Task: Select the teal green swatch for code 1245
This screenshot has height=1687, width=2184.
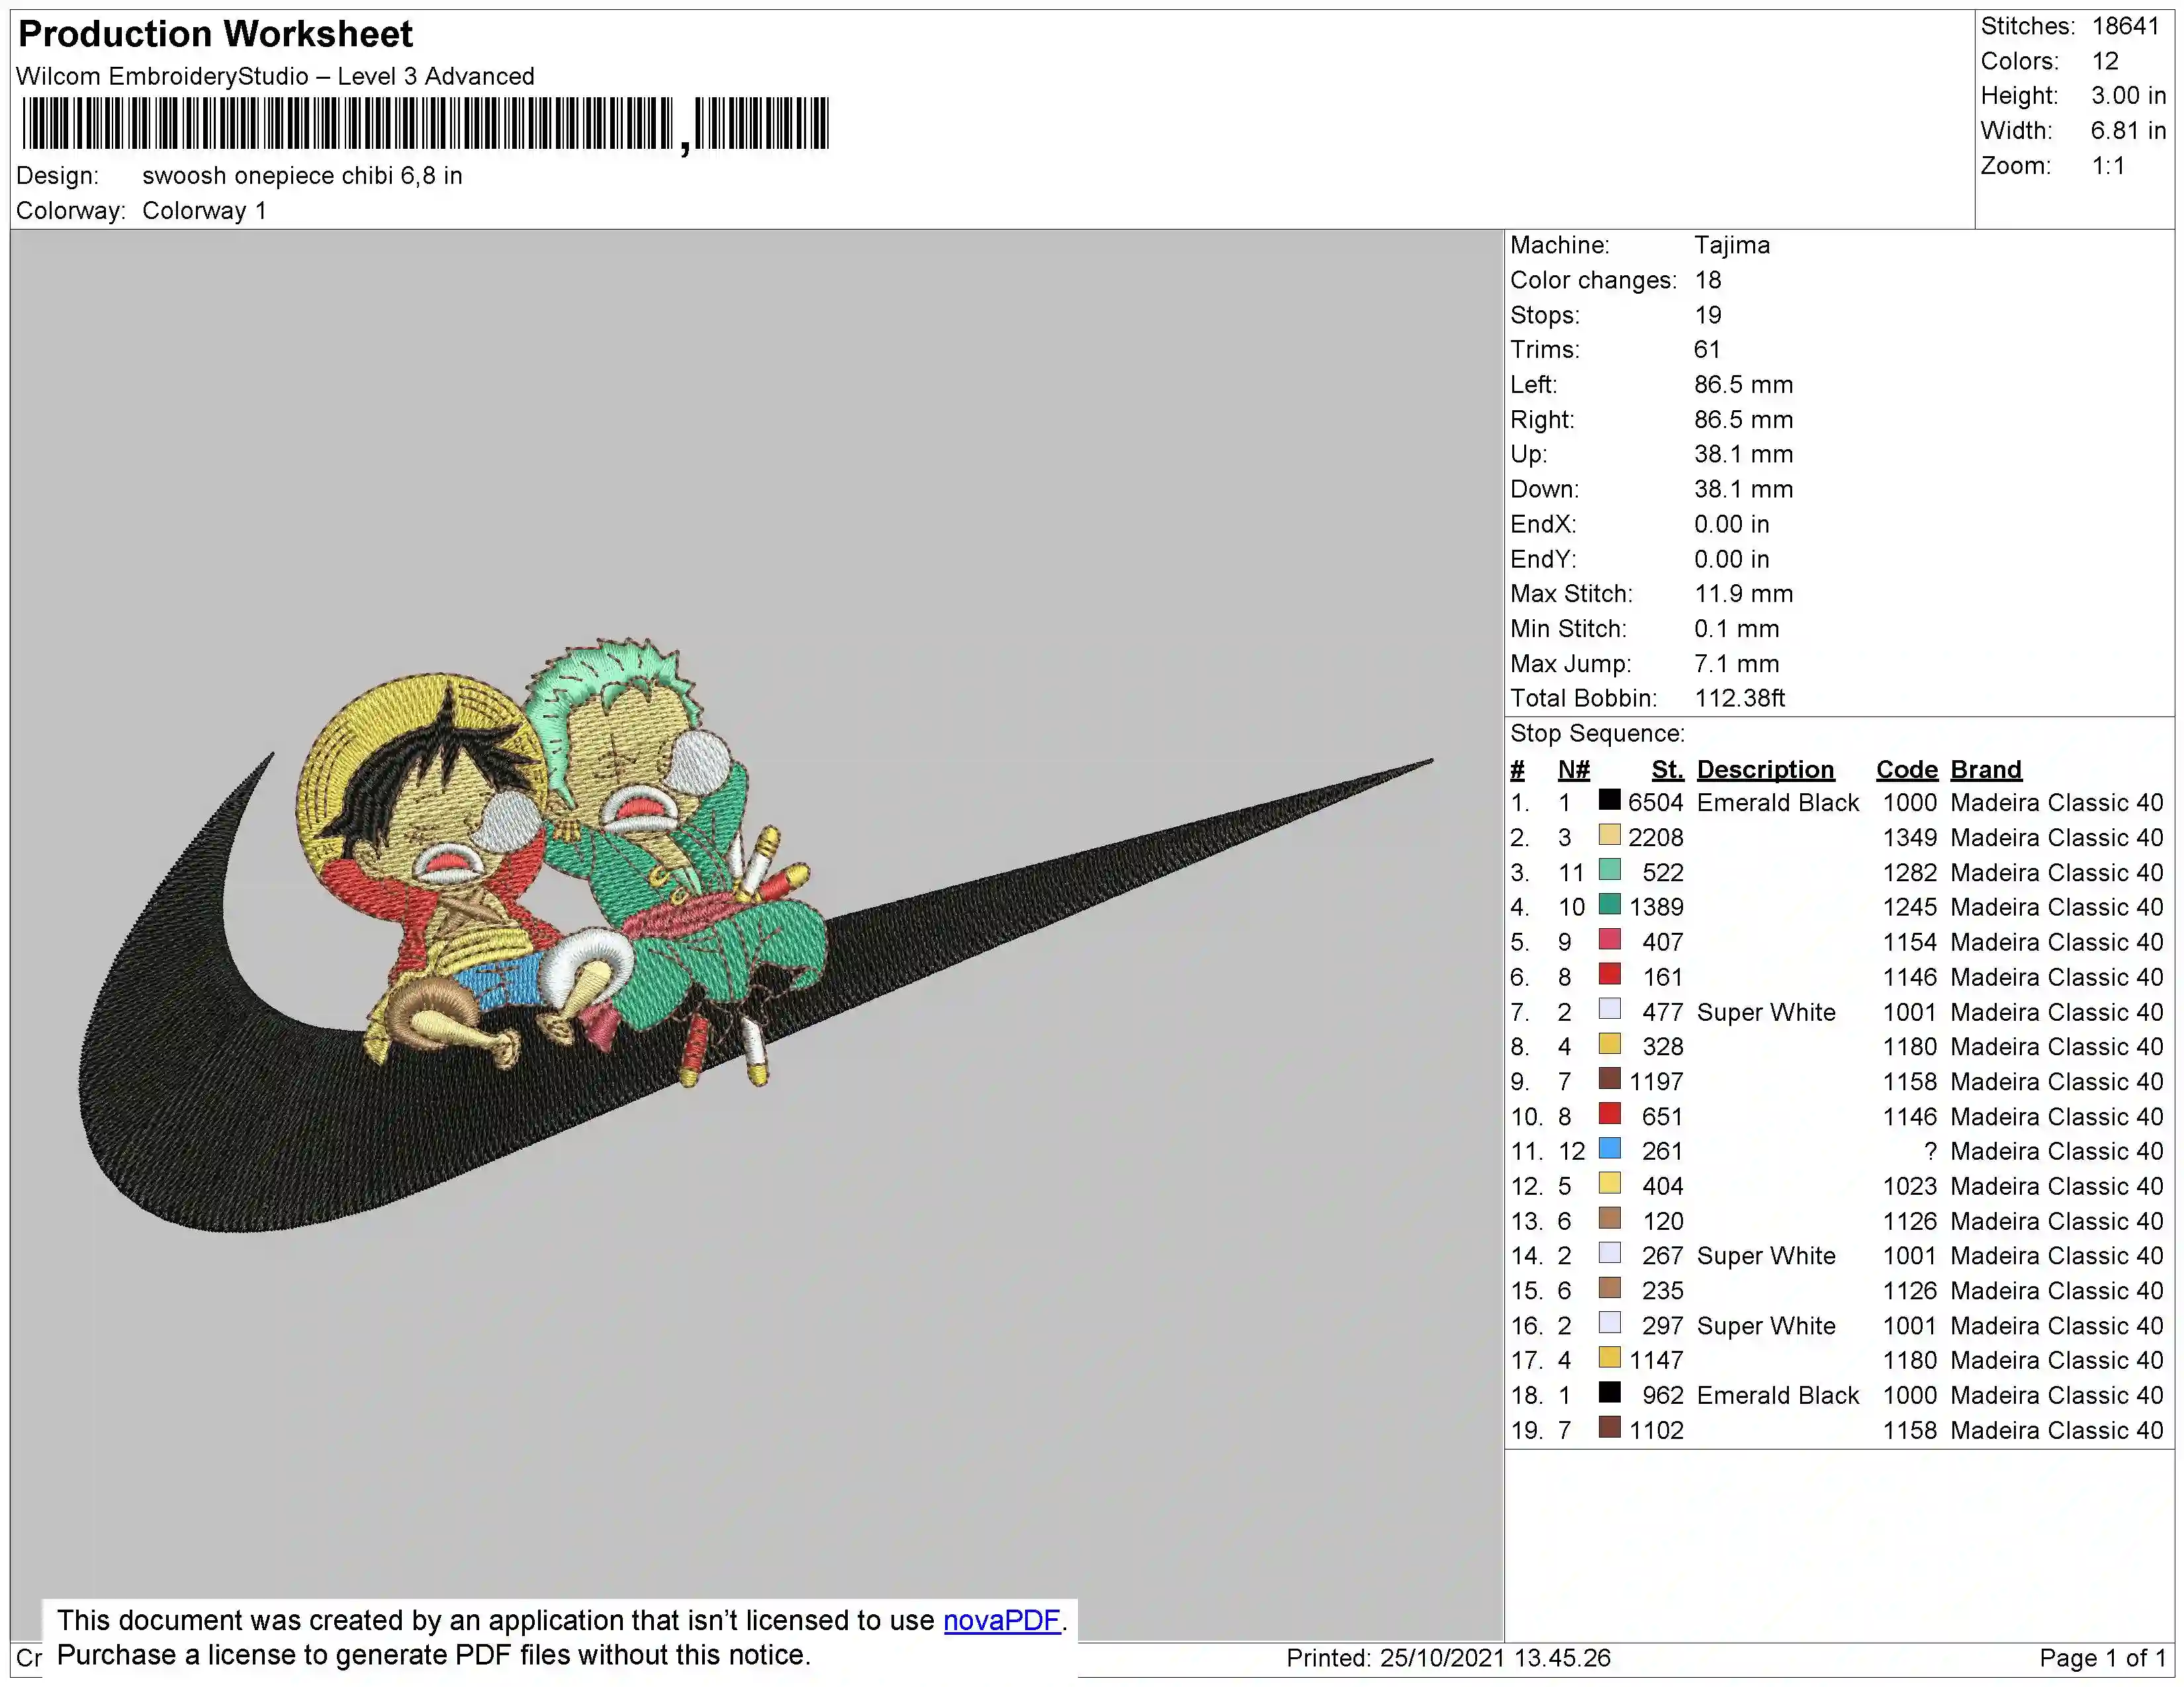Action: (1609, 904)
